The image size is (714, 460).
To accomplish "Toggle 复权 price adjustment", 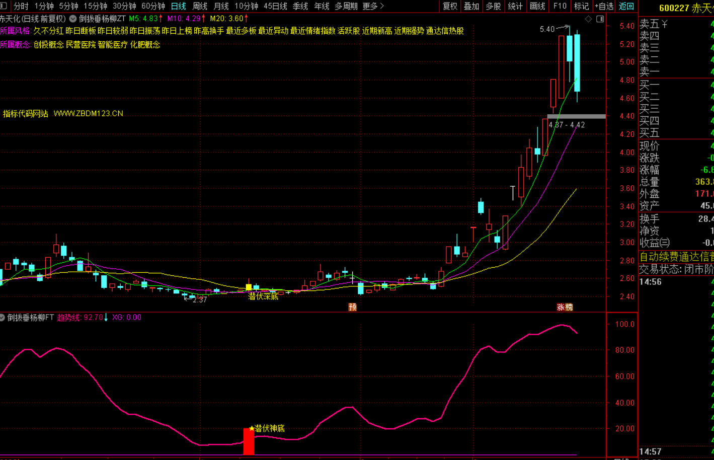I will pyautogui.click(x=450, y=6).
